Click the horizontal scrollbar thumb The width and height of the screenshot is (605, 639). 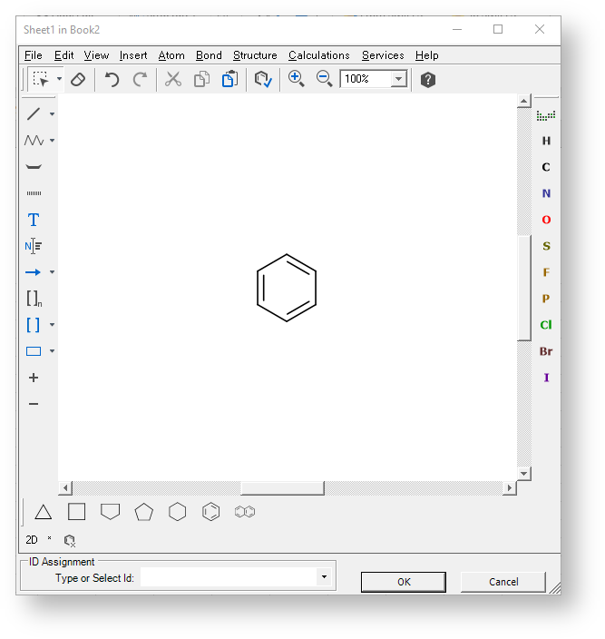(x=282, y=488)
